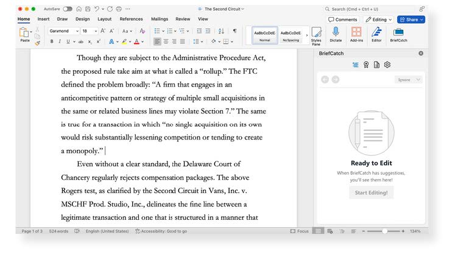Toggle the AutoSave switch
The height and width of the screenshot is (254, 458).
click(68, 9)
